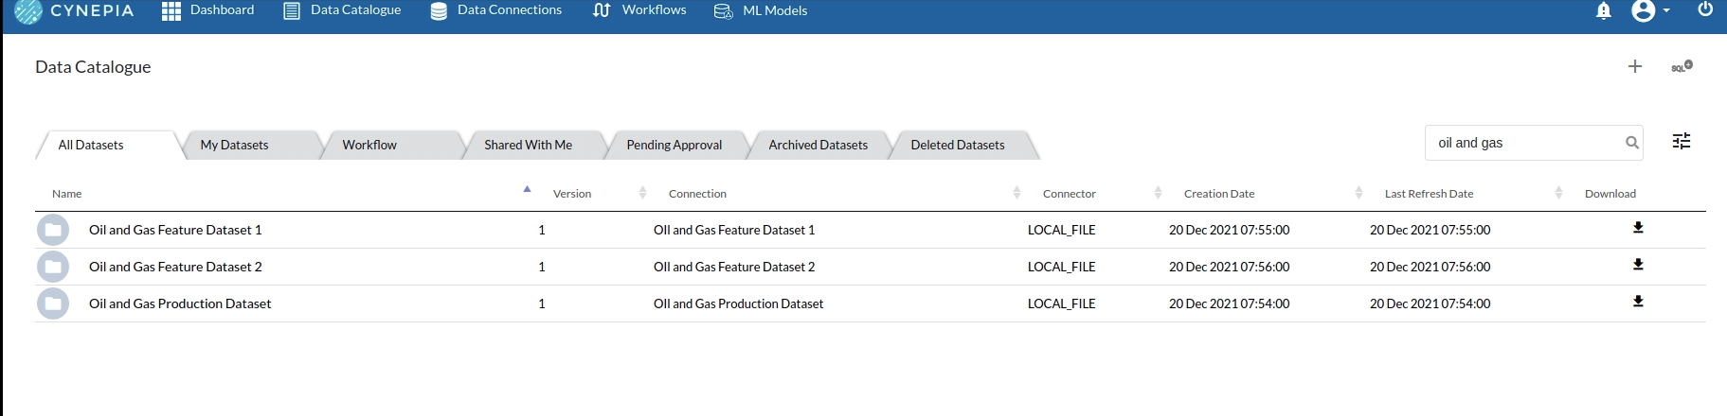Open the Pending Approval tab
Viewport: 1727px width, 416px height.
(674, 145)
